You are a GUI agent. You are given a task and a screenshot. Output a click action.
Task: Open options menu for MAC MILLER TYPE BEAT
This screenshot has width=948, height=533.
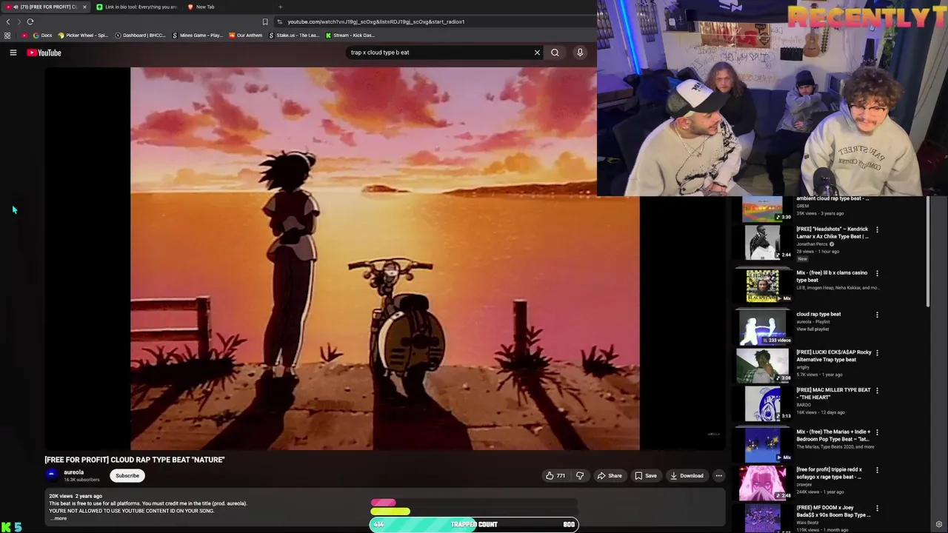(x=877, y=390)
